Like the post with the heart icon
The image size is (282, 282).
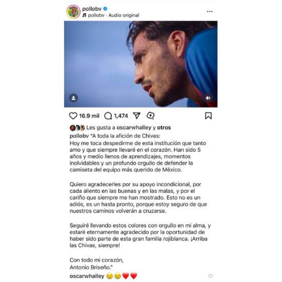(x=73, y=116)
